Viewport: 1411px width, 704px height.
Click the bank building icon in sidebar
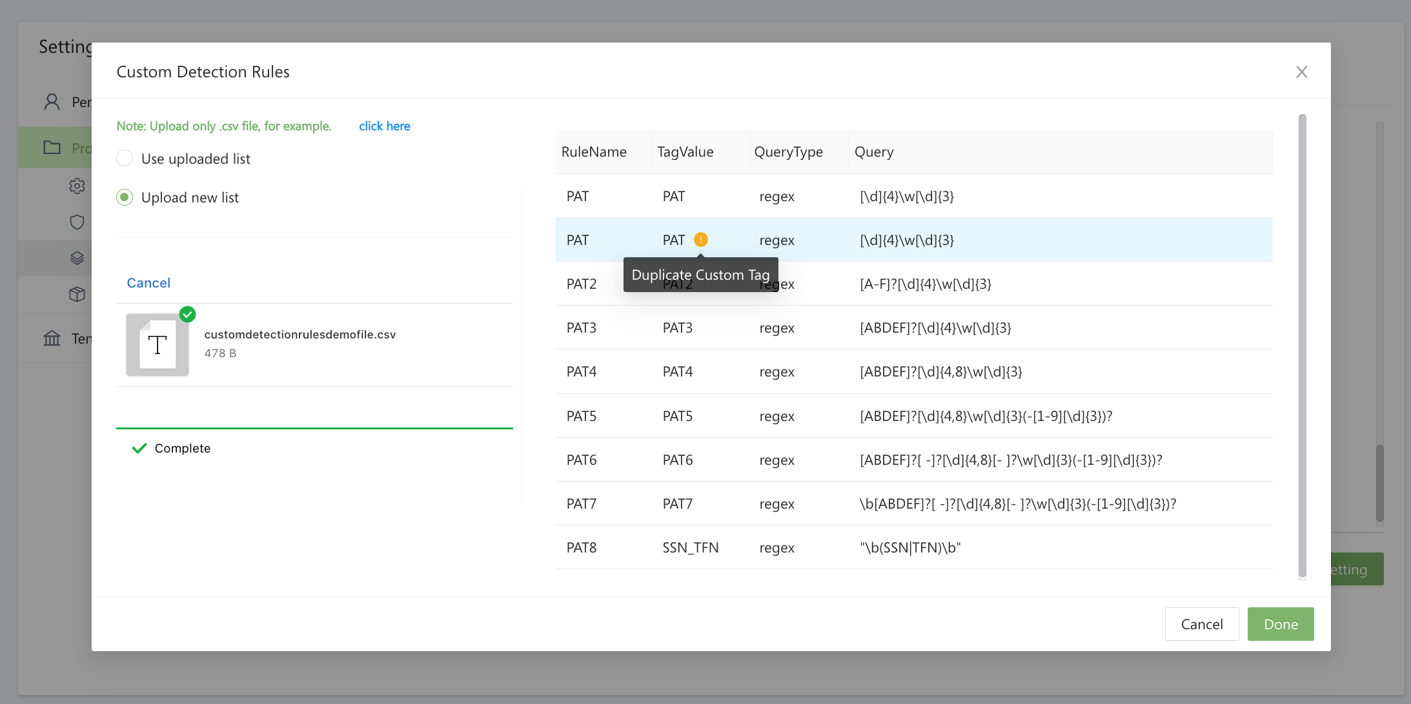coord(52,338)
